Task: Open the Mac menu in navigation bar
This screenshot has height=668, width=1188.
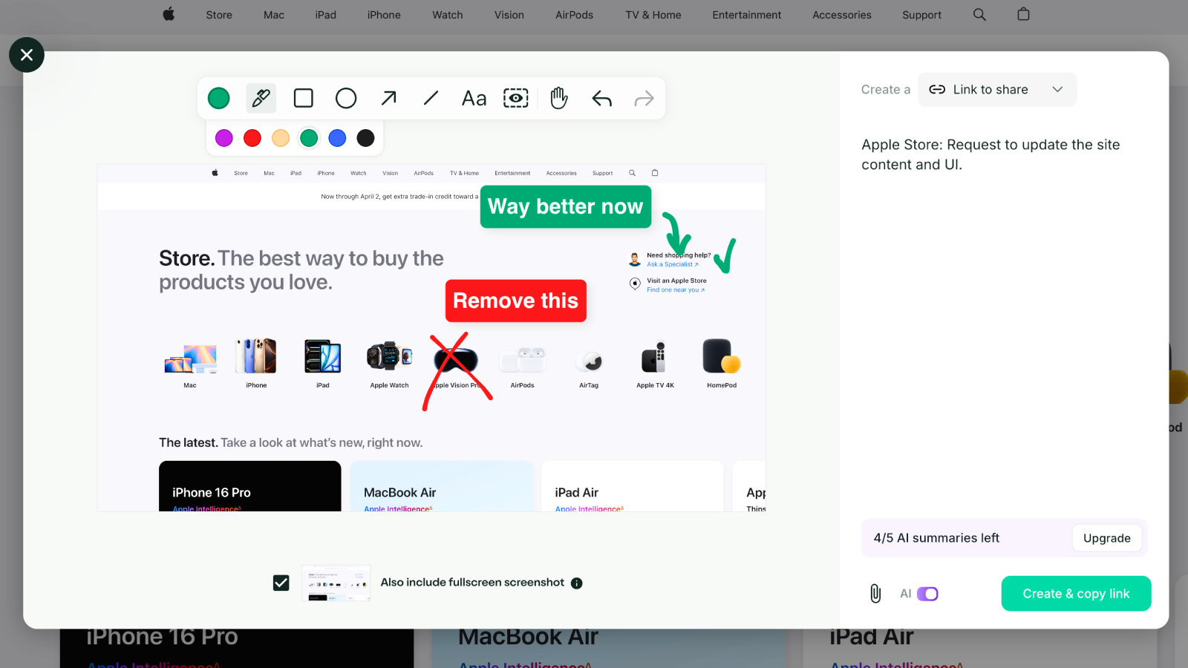Action: (x=273, y=15)
